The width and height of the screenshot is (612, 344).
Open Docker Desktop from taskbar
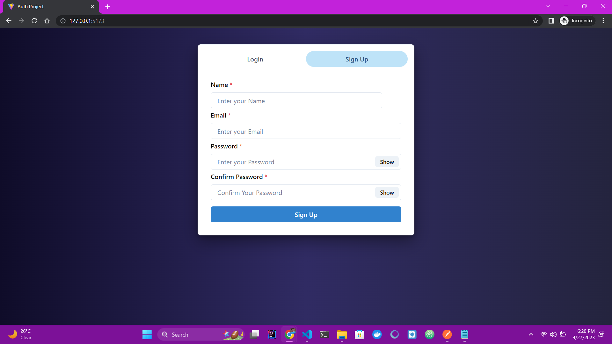[x=377, y=334]
